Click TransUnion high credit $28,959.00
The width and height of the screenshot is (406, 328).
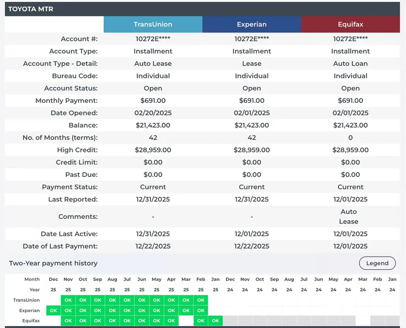click(153, 150)
